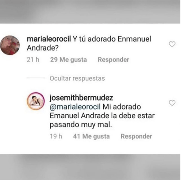The height and width of the screenshot is (180, 181).
Task: Open the marialeorocil username in bold
Action: point(49,39)
